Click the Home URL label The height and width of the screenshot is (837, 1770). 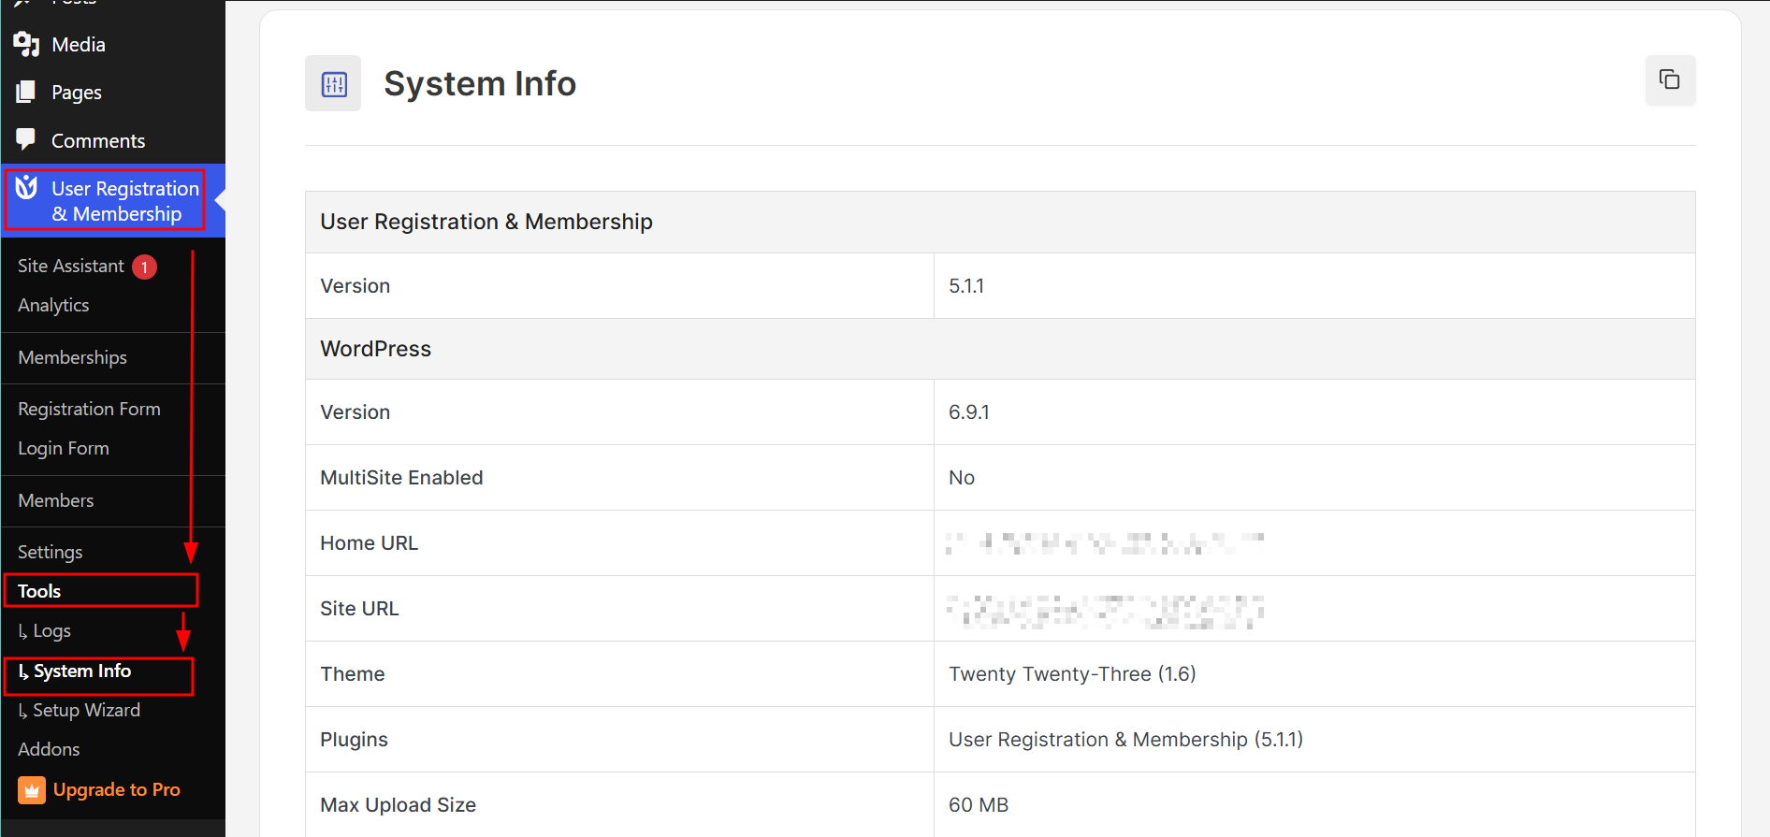369,543
